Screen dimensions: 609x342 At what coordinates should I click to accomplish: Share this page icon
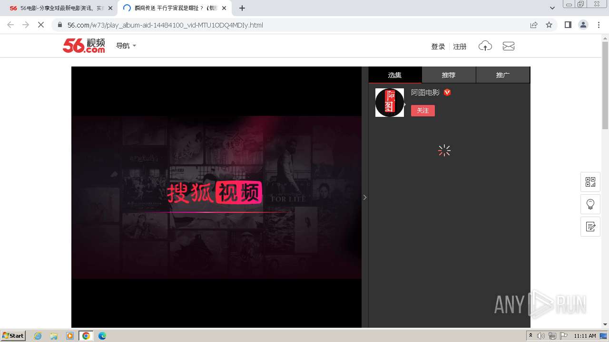pos(534,25)
